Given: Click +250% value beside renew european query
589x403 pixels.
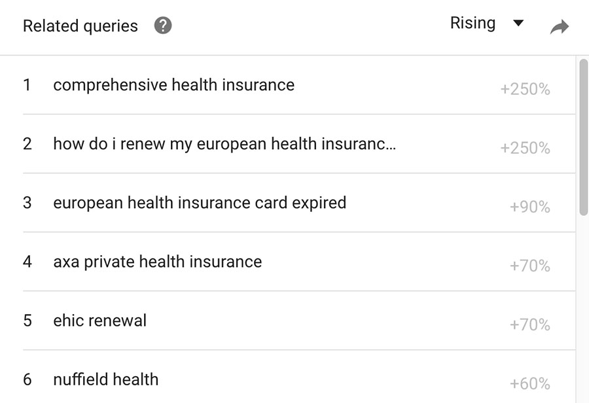Looking at the screenshot, I should click(x=525, y=148).
